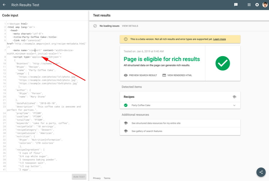Image resolution: width=269 pixels, height=181 pixels.
Task: Click the "Page is eligible for rich results" heading
Action: (162, 59)
